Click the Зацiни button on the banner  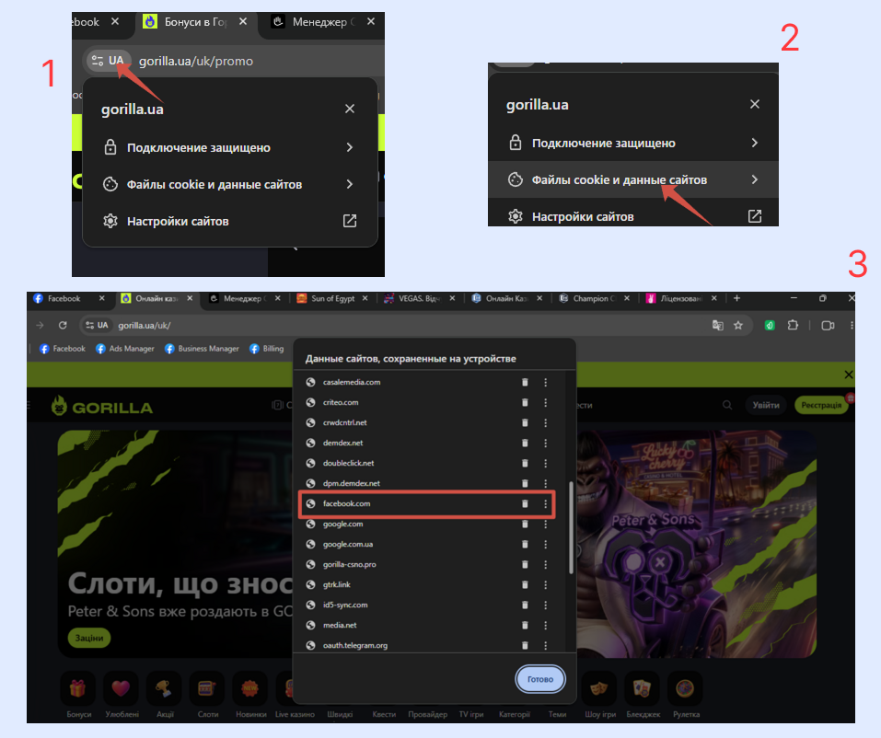tap(89, 638)
